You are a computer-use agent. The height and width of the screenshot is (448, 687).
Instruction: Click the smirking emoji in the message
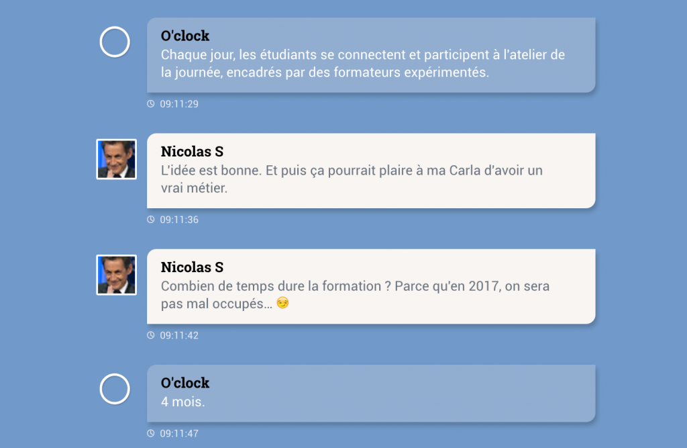pos(282,304)
